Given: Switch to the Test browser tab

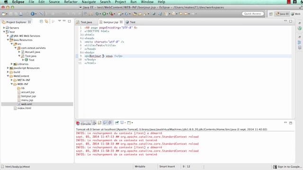Looking at the screenshot, I should coord(131,22).
